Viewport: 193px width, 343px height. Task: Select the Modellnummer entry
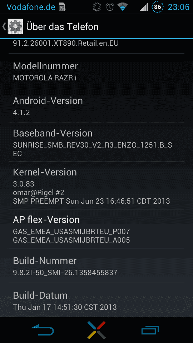click(96, 71)
